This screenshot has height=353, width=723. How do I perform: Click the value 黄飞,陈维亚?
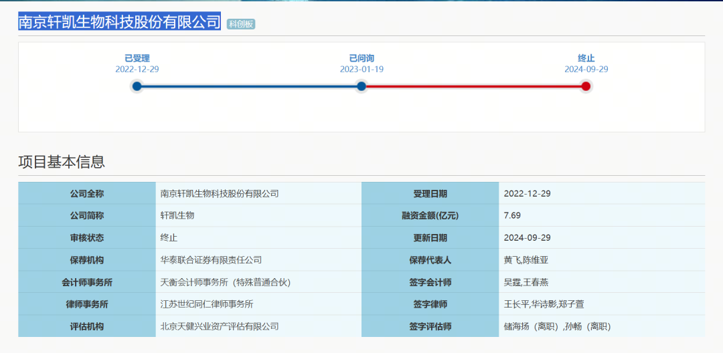click(526, 260)
